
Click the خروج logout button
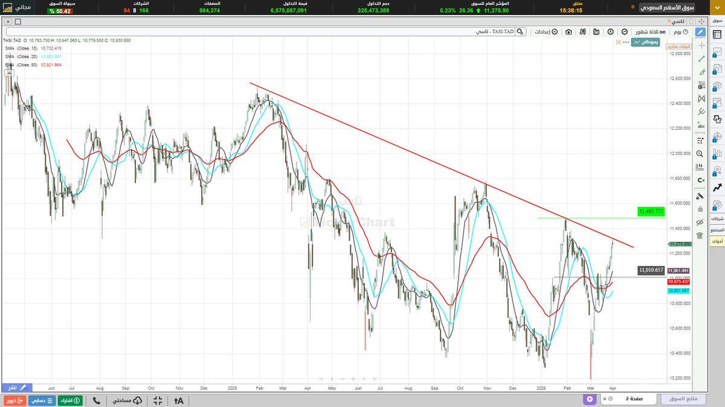(15, 400)
